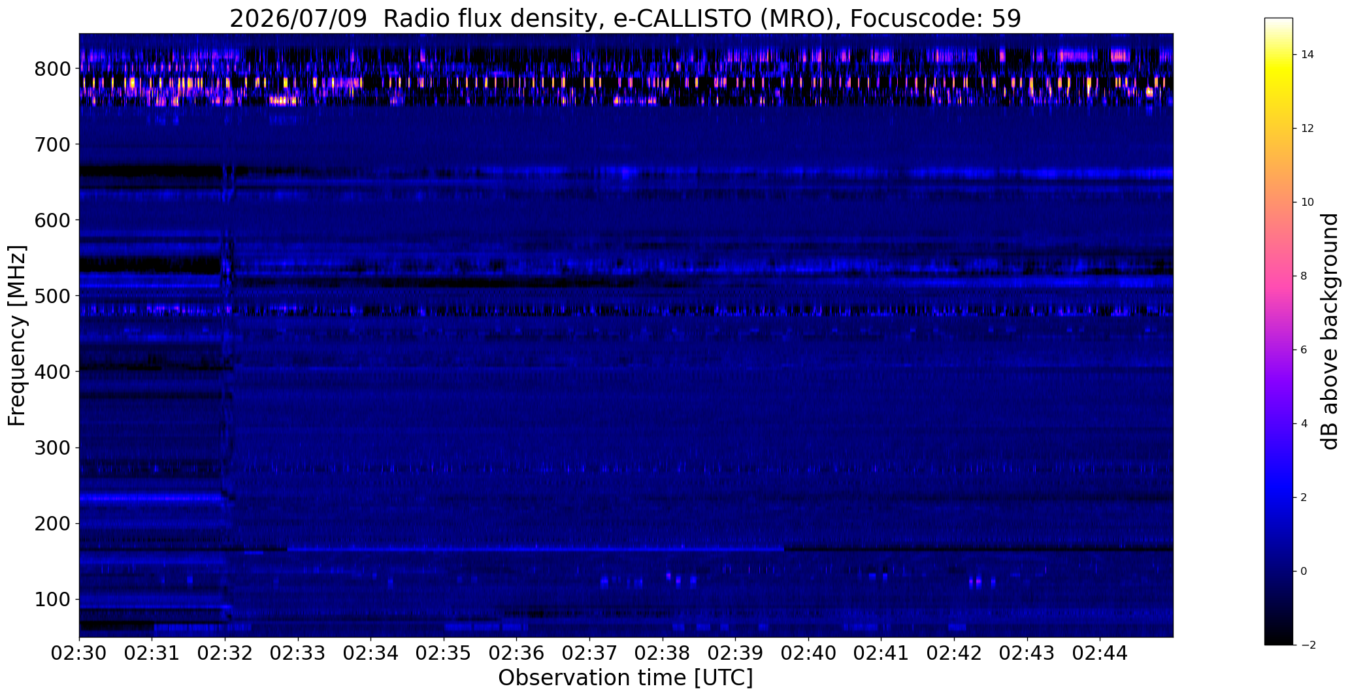Select the 02:38 time axis tick label

click(x=663, y=654)
